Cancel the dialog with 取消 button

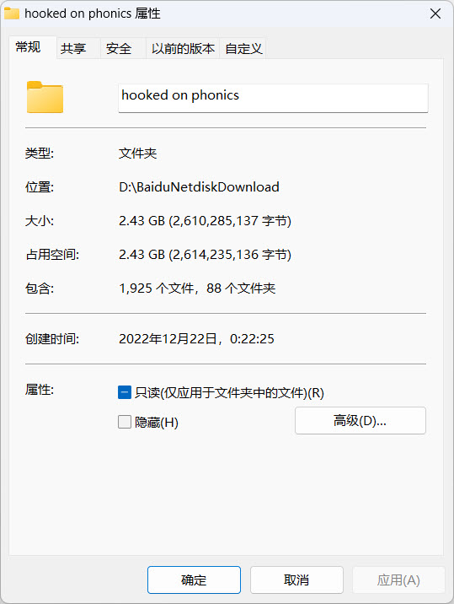point(296,580)
